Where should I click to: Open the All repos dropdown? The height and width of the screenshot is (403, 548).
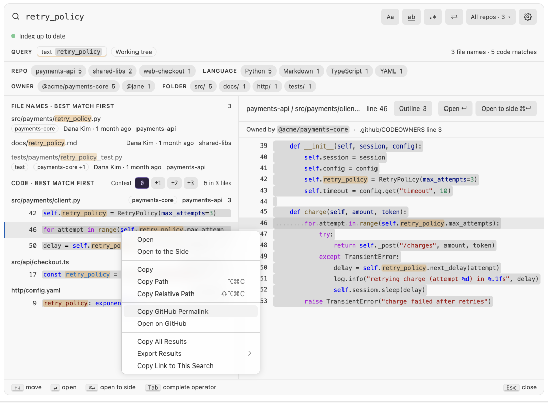tap(491, 17)
